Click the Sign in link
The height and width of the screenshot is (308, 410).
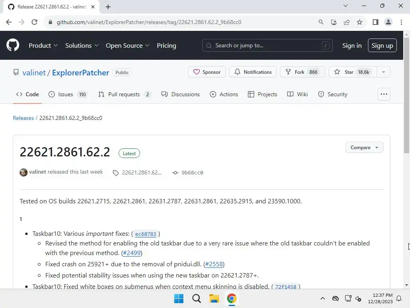[x=352, y=45]
